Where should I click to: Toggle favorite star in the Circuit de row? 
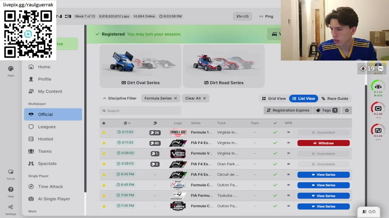[x=104, y=175]
